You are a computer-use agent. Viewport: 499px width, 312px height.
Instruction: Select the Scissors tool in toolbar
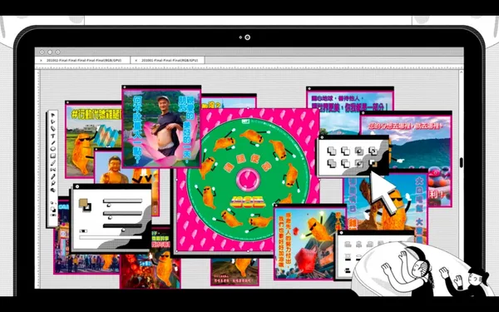tap(53, 170)
